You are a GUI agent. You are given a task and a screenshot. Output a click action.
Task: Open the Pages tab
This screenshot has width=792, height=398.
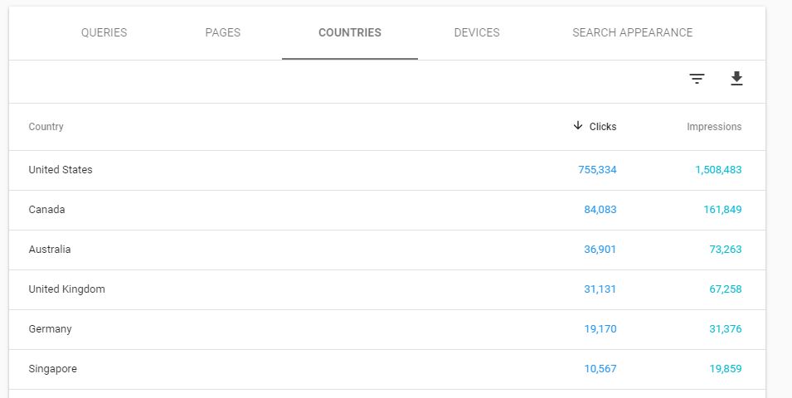tap(222, 33)
